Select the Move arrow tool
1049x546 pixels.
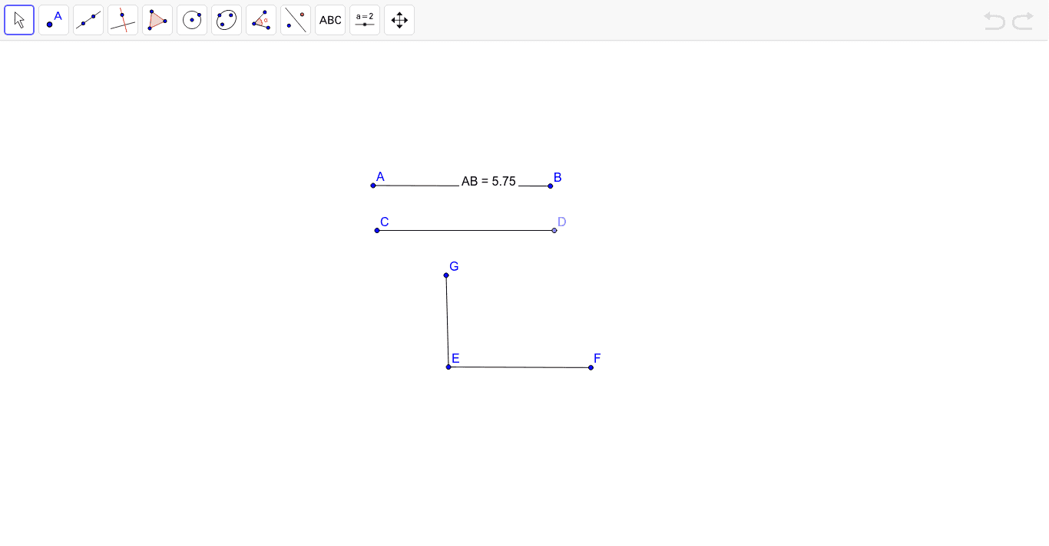(19, 19)
